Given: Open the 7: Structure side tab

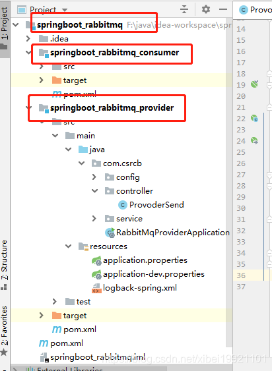Looking at the screenshot, I should click(5, 264).
